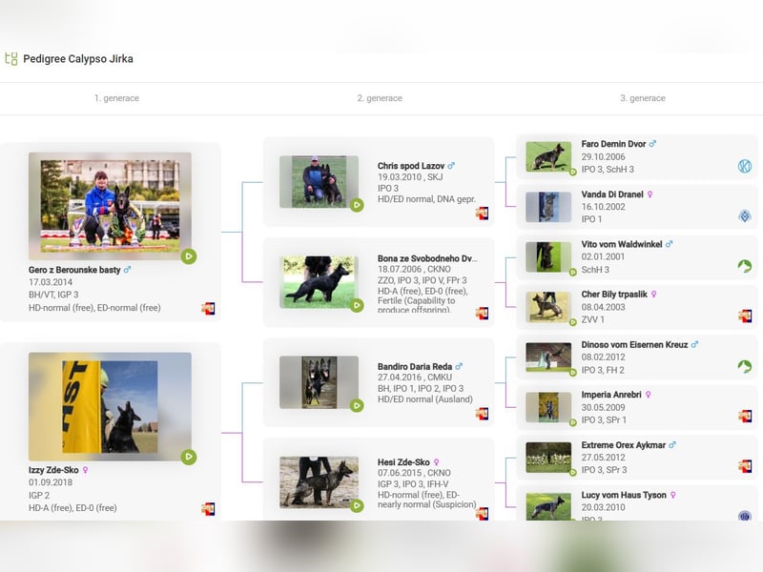Screen dimensions: 763x572
Task: Open Hesi Zde-Sko dog profile
Action: pyautogui.click(x=403, y=462)
